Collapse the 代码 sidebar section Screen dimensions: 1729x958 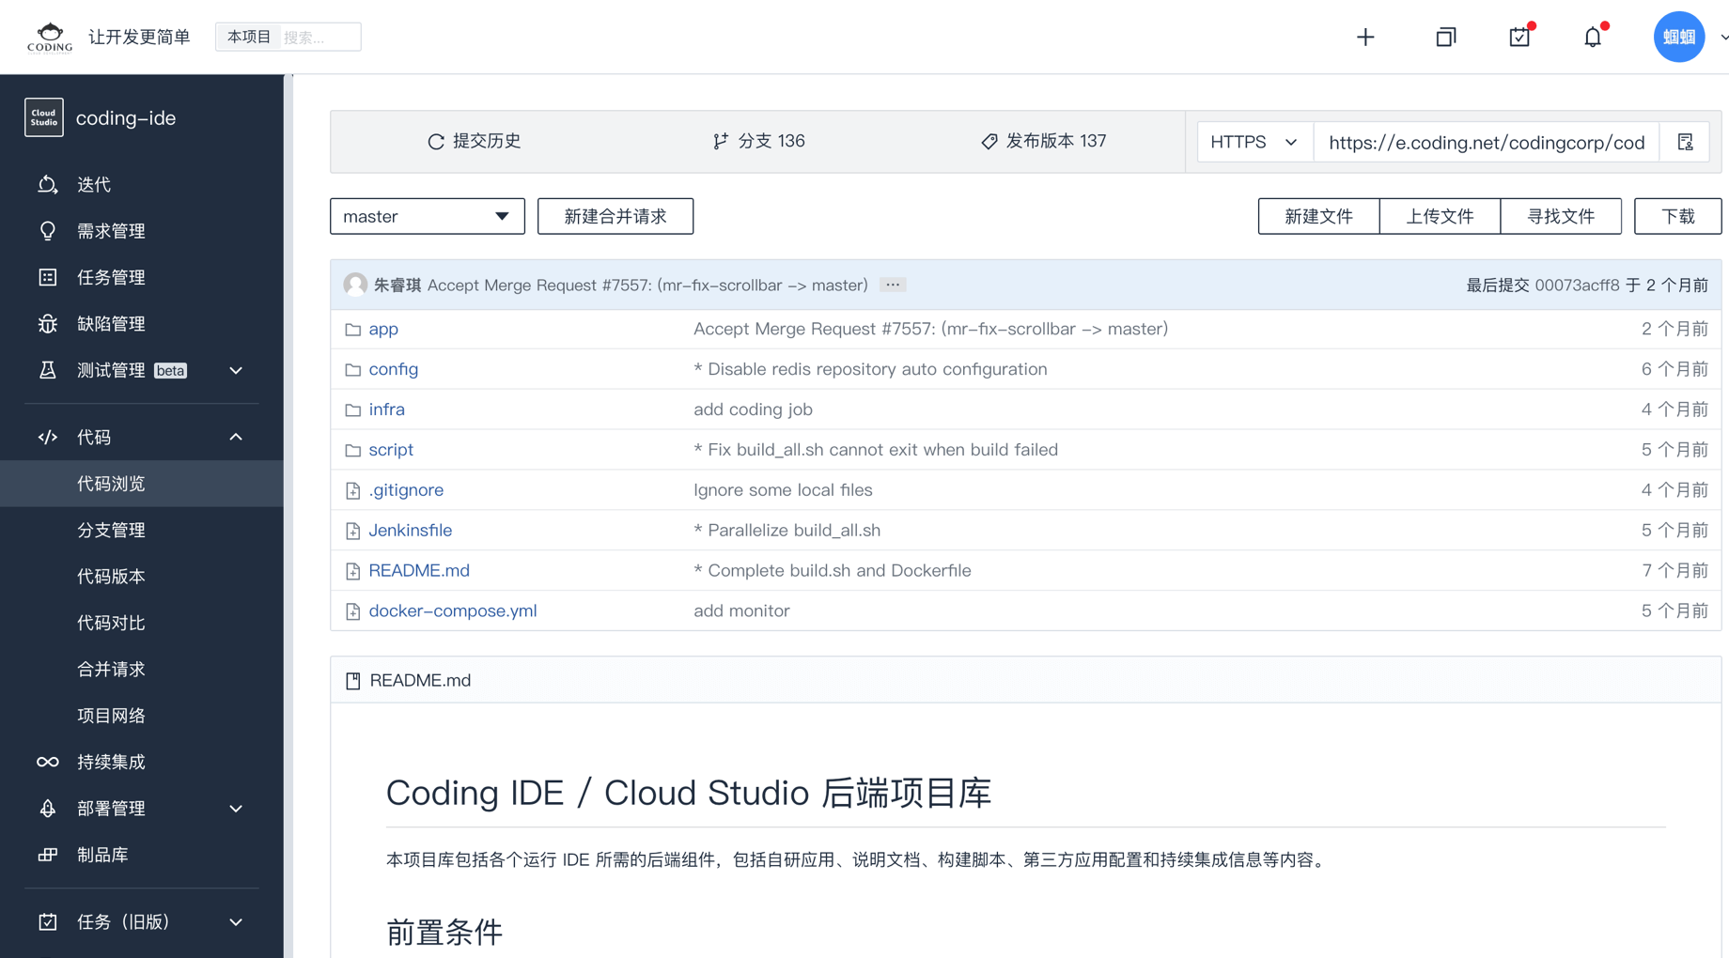(236, 437)
